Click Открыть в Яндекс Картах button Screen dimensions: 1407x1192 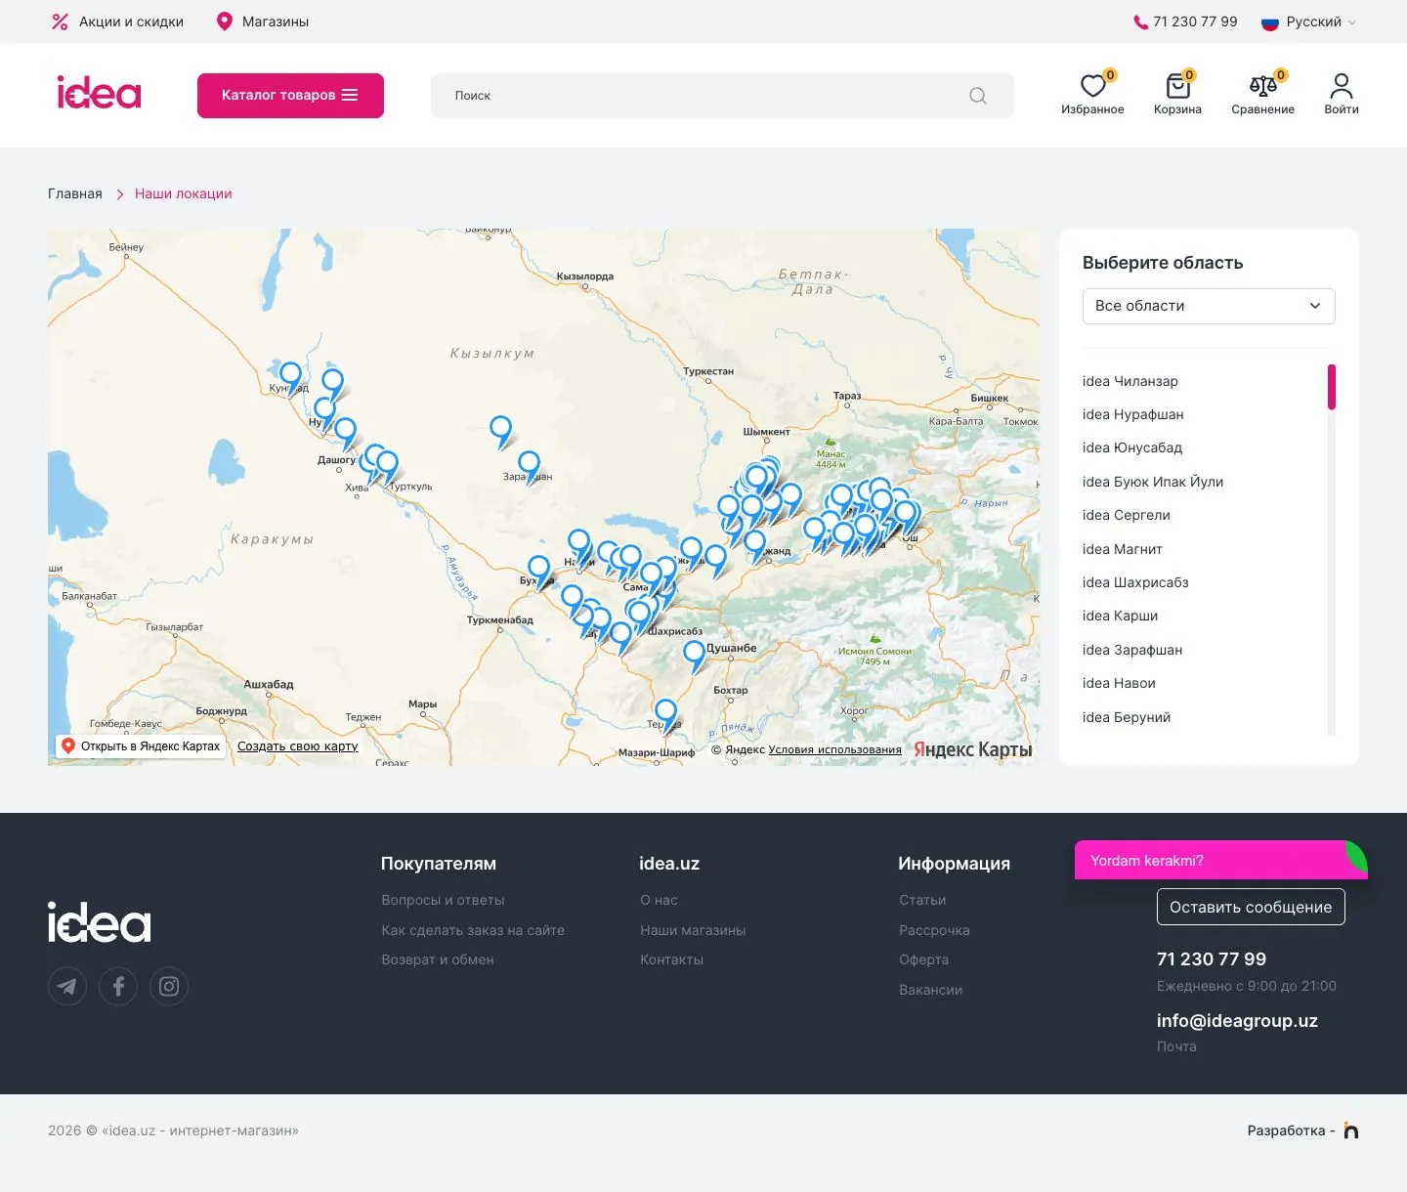(141, 746)
